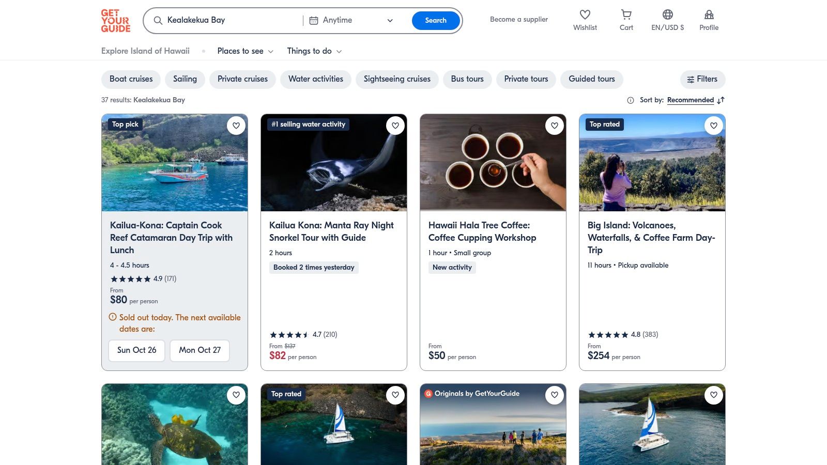Save the Coffee Cupping Workshop to wishlist
827x465 pixels.
(555, 126)
